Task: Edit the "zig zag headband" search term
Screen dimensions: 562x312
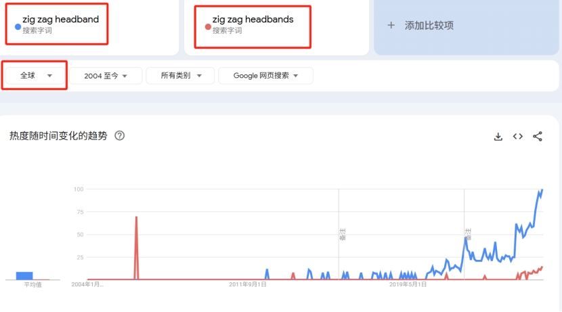Action: click(60, 20)
